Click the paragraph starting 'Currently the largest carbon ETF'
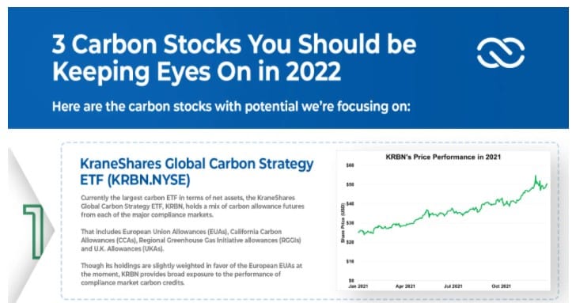The image size is (576, 303). click(192, 206)
